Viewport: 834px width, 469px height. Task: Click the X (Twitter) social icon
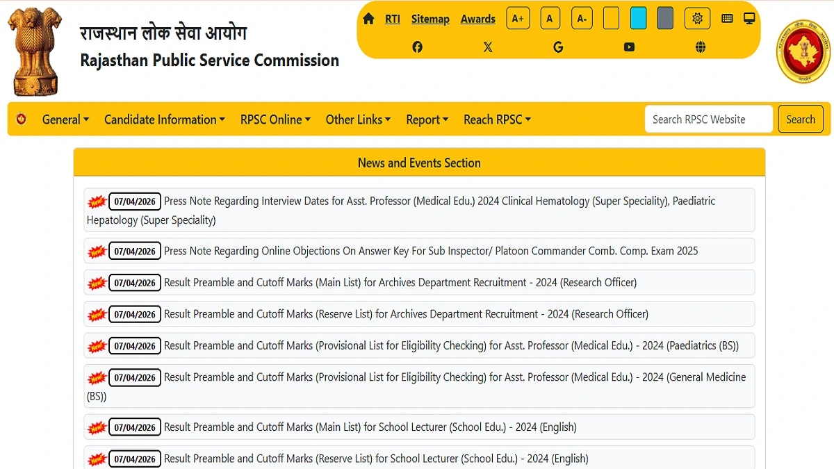point(488,47)
